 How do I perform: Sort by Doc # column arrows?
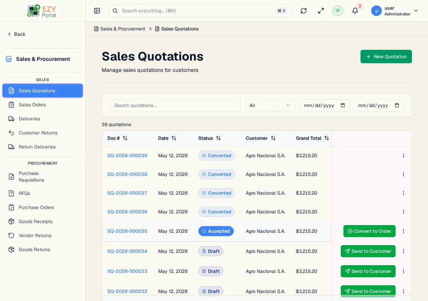(x=125, y=138)
